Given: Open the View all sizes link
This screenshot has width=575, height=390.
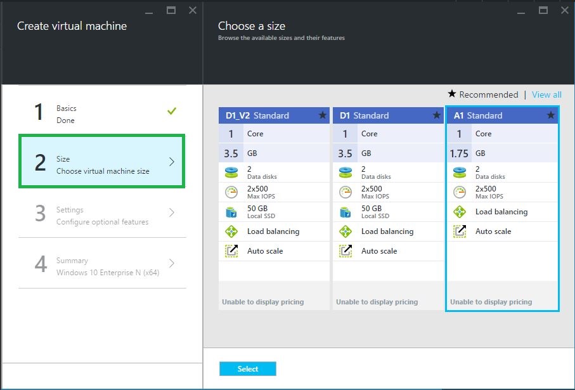Looking at the screenshot, I should tap(546, 94).
